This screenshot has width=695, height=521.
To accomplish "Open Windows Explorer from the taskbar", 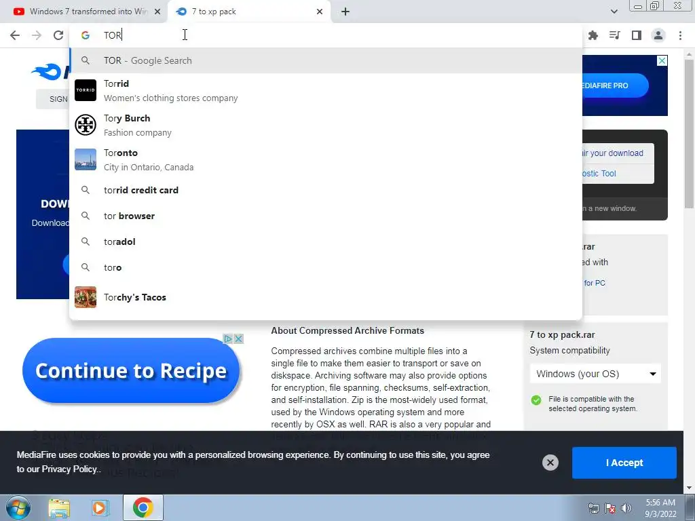I will tap(59, 508).
